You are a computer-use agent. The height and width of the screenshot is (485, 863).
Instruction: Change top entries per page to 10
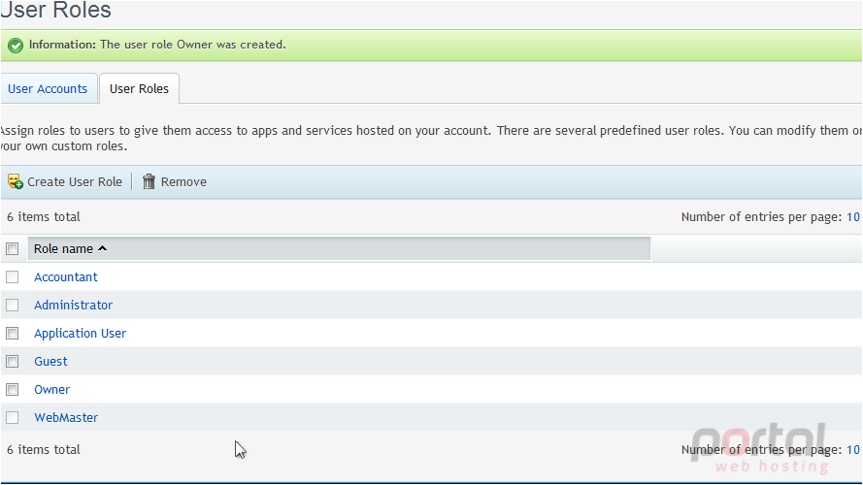tap(852, 216)
